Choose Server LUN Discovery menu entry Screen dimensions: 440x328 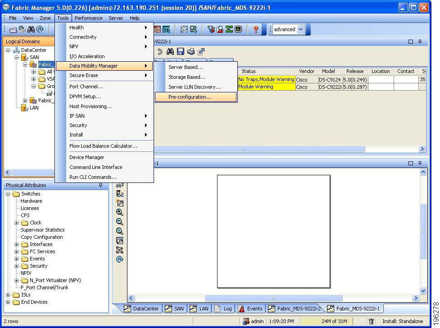(194, 87)
